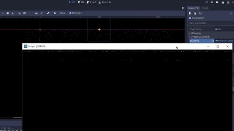Open the ParticlesMaterial resource
This screenshot has height=131, width=234.
(x=224, y=41)
